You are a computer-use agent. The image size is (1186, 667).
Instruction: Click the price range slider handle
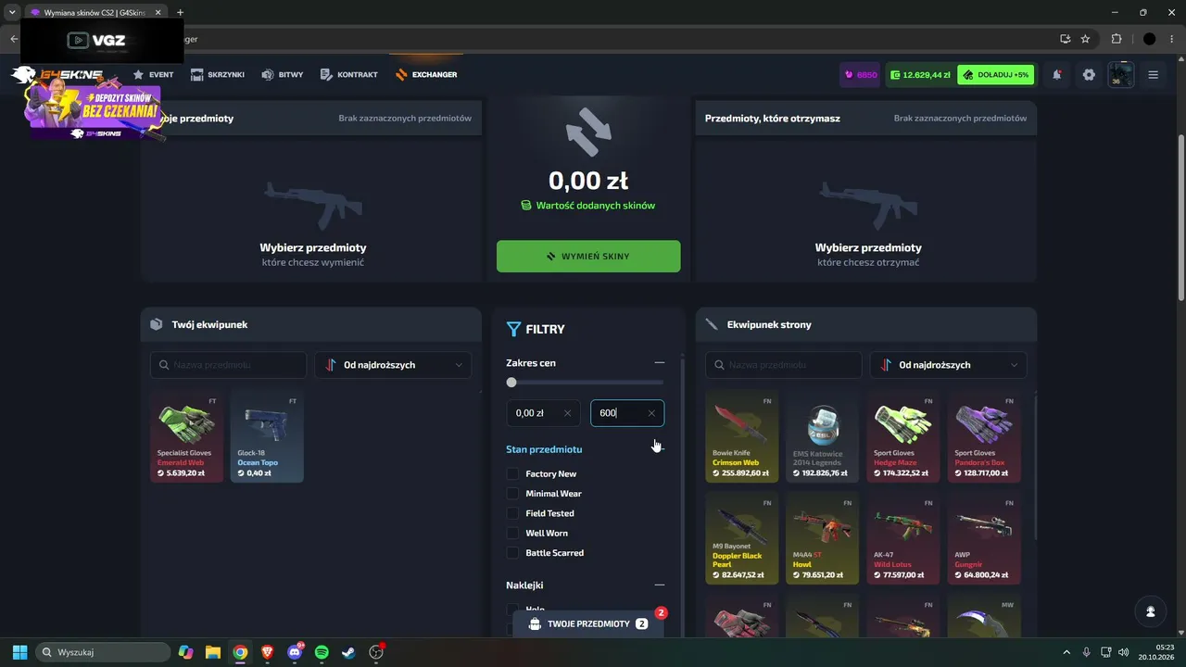(x=511, y=383)
